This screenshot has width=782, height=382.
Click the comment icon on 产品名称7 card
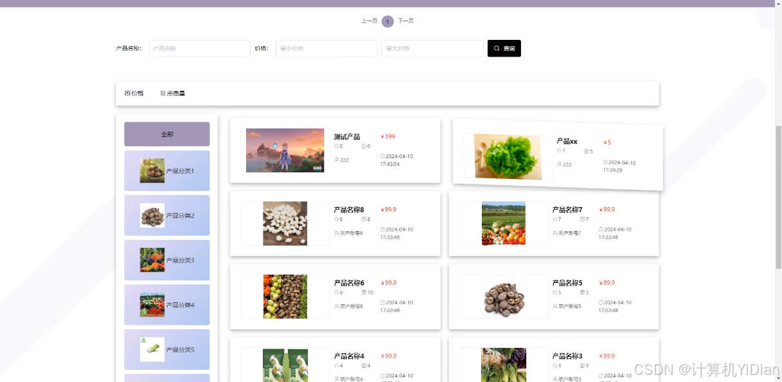(x=582, y=219)
